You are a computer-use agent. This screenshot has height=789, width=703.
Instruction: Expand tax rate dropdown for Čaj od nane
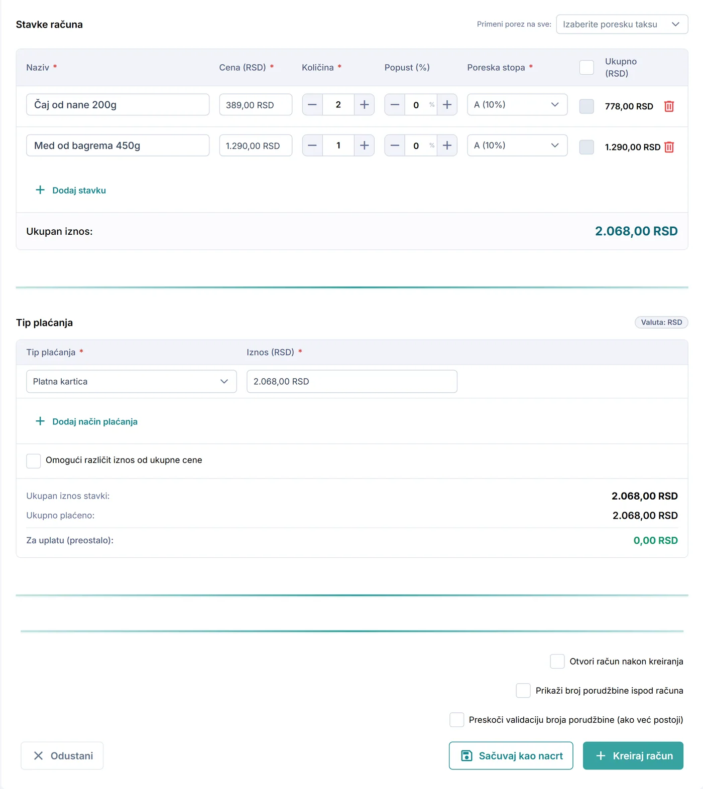point(517,104)
